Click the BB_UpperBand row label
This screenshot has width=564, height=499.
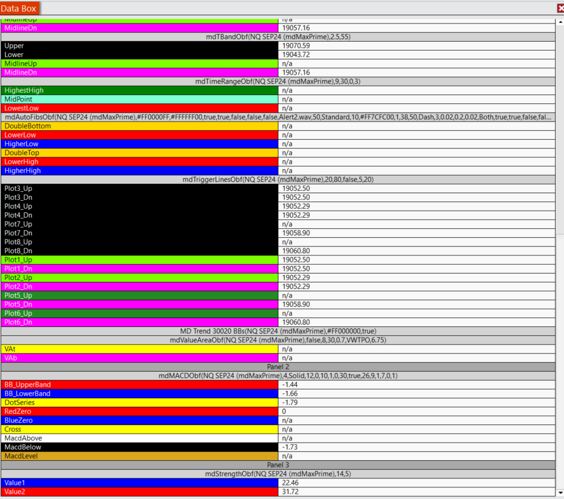140,385
